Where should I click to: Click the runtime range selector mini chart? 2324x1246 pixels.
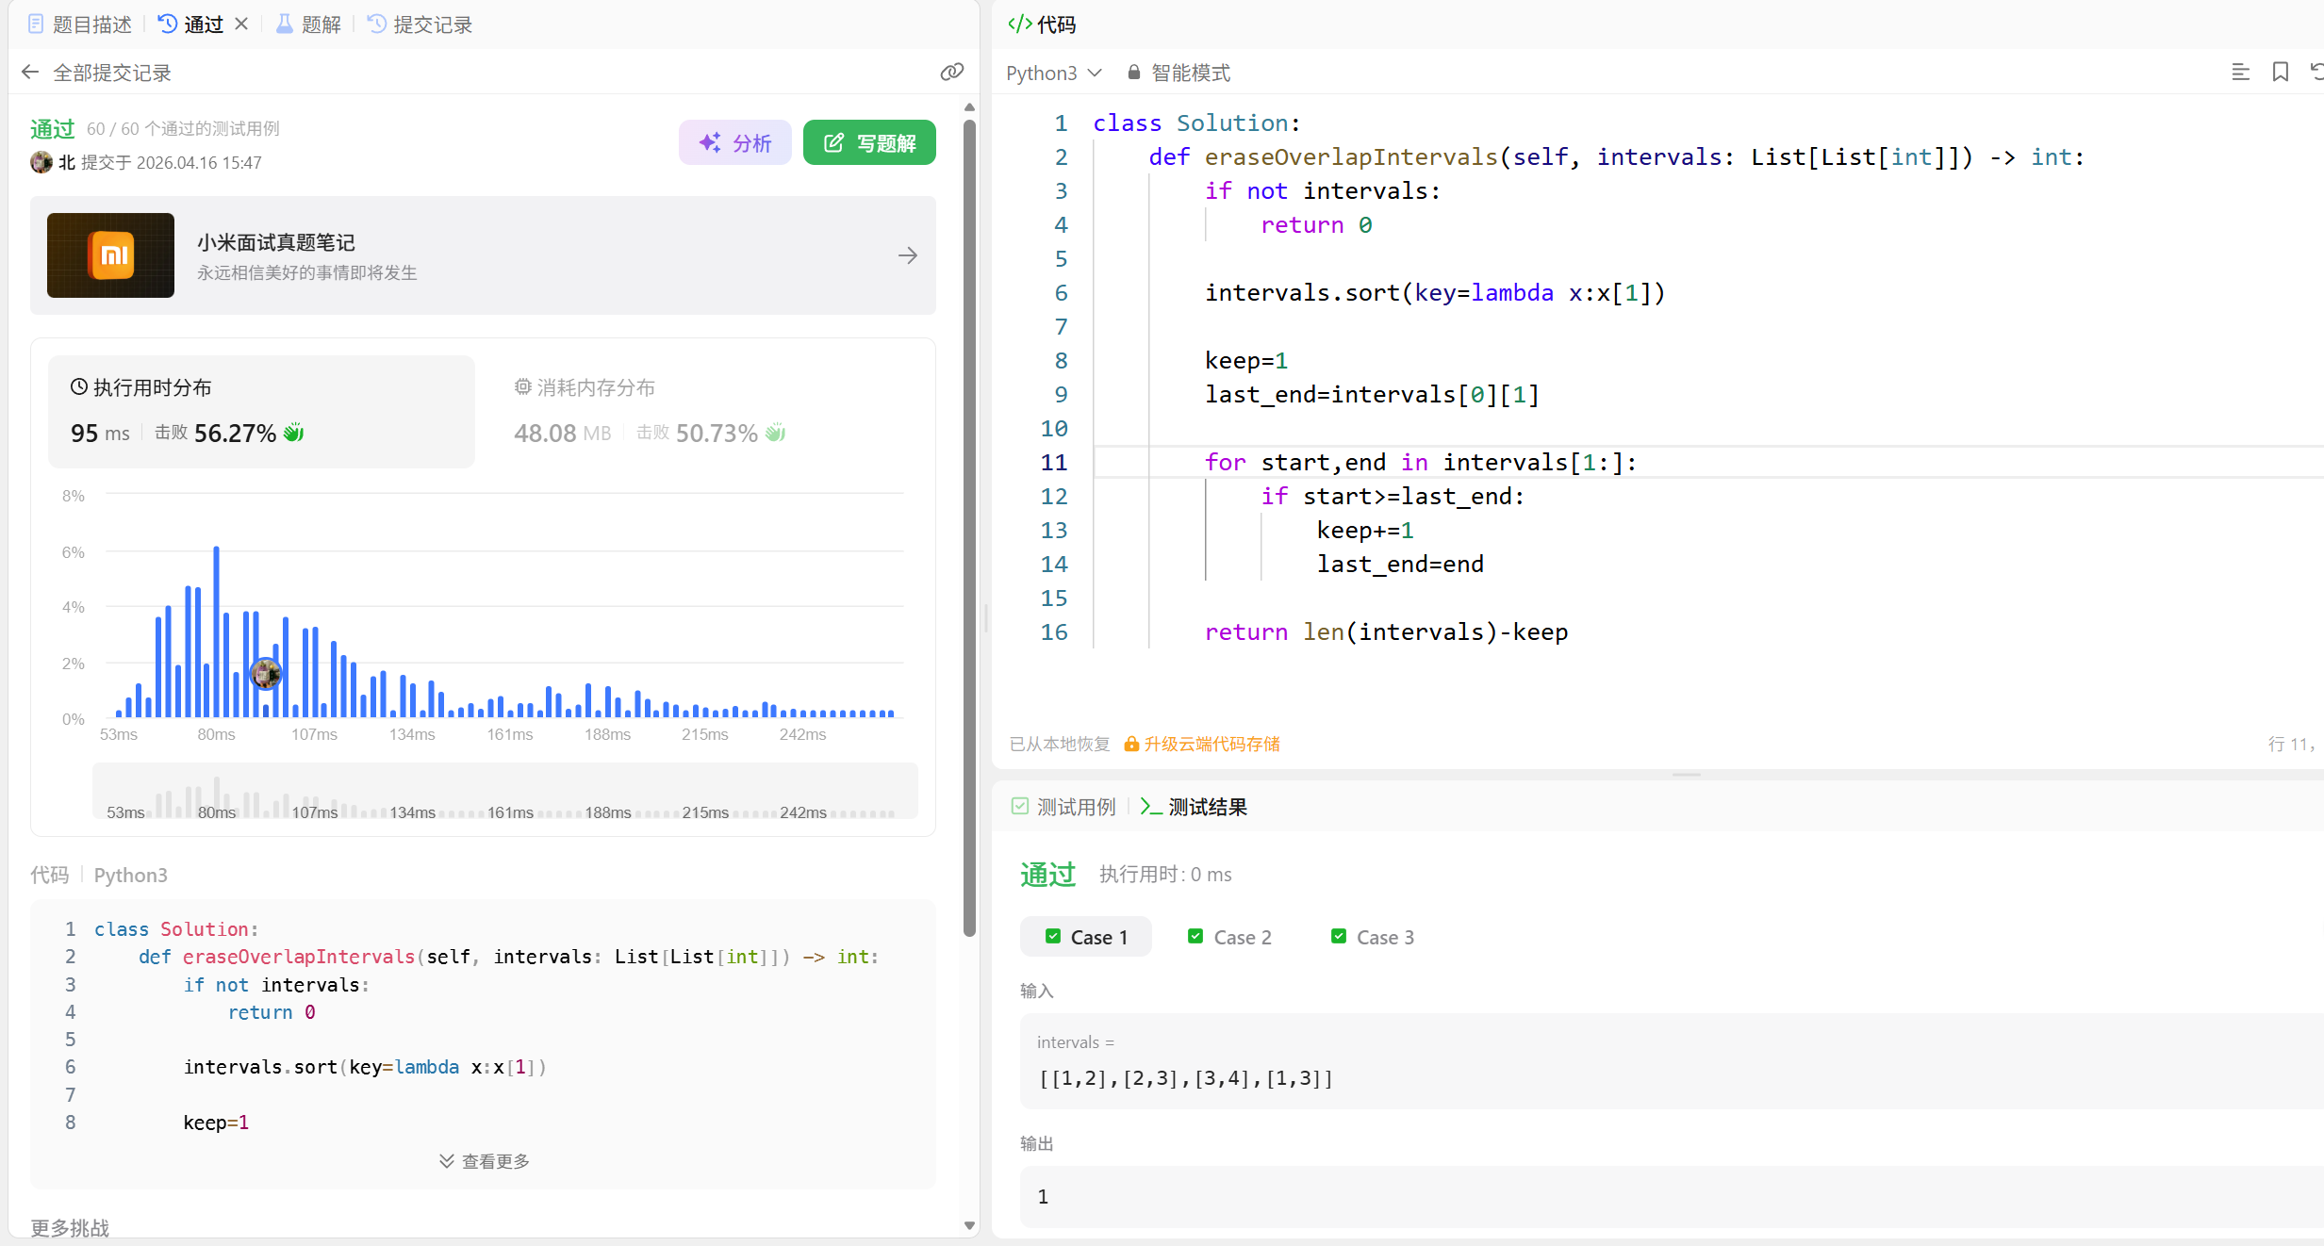(x=504, y=792)
